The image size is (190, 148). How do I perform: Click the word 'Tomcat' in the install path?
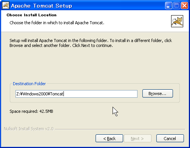(x=57, y=94)
